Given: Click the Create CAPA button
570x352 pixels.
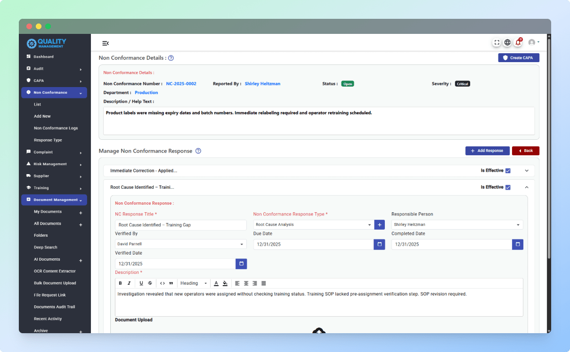Looking at the screenshot, I should pyautogui.click(x=518, y=57).
